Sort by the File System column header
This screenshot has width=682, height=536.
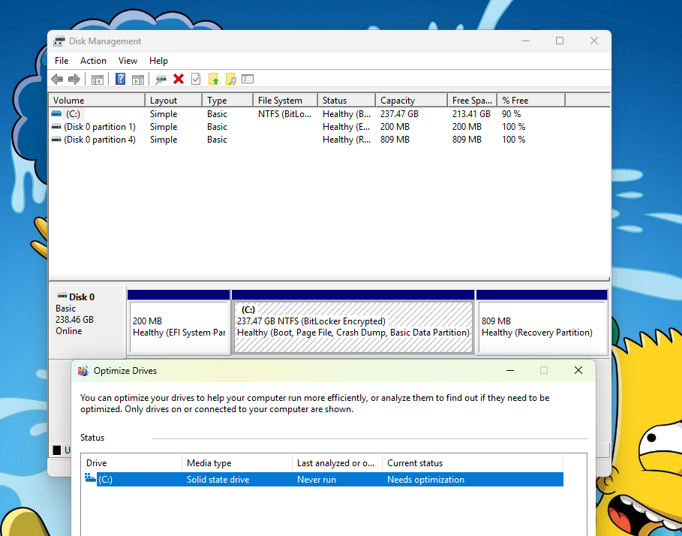click(x=285, y=100)
